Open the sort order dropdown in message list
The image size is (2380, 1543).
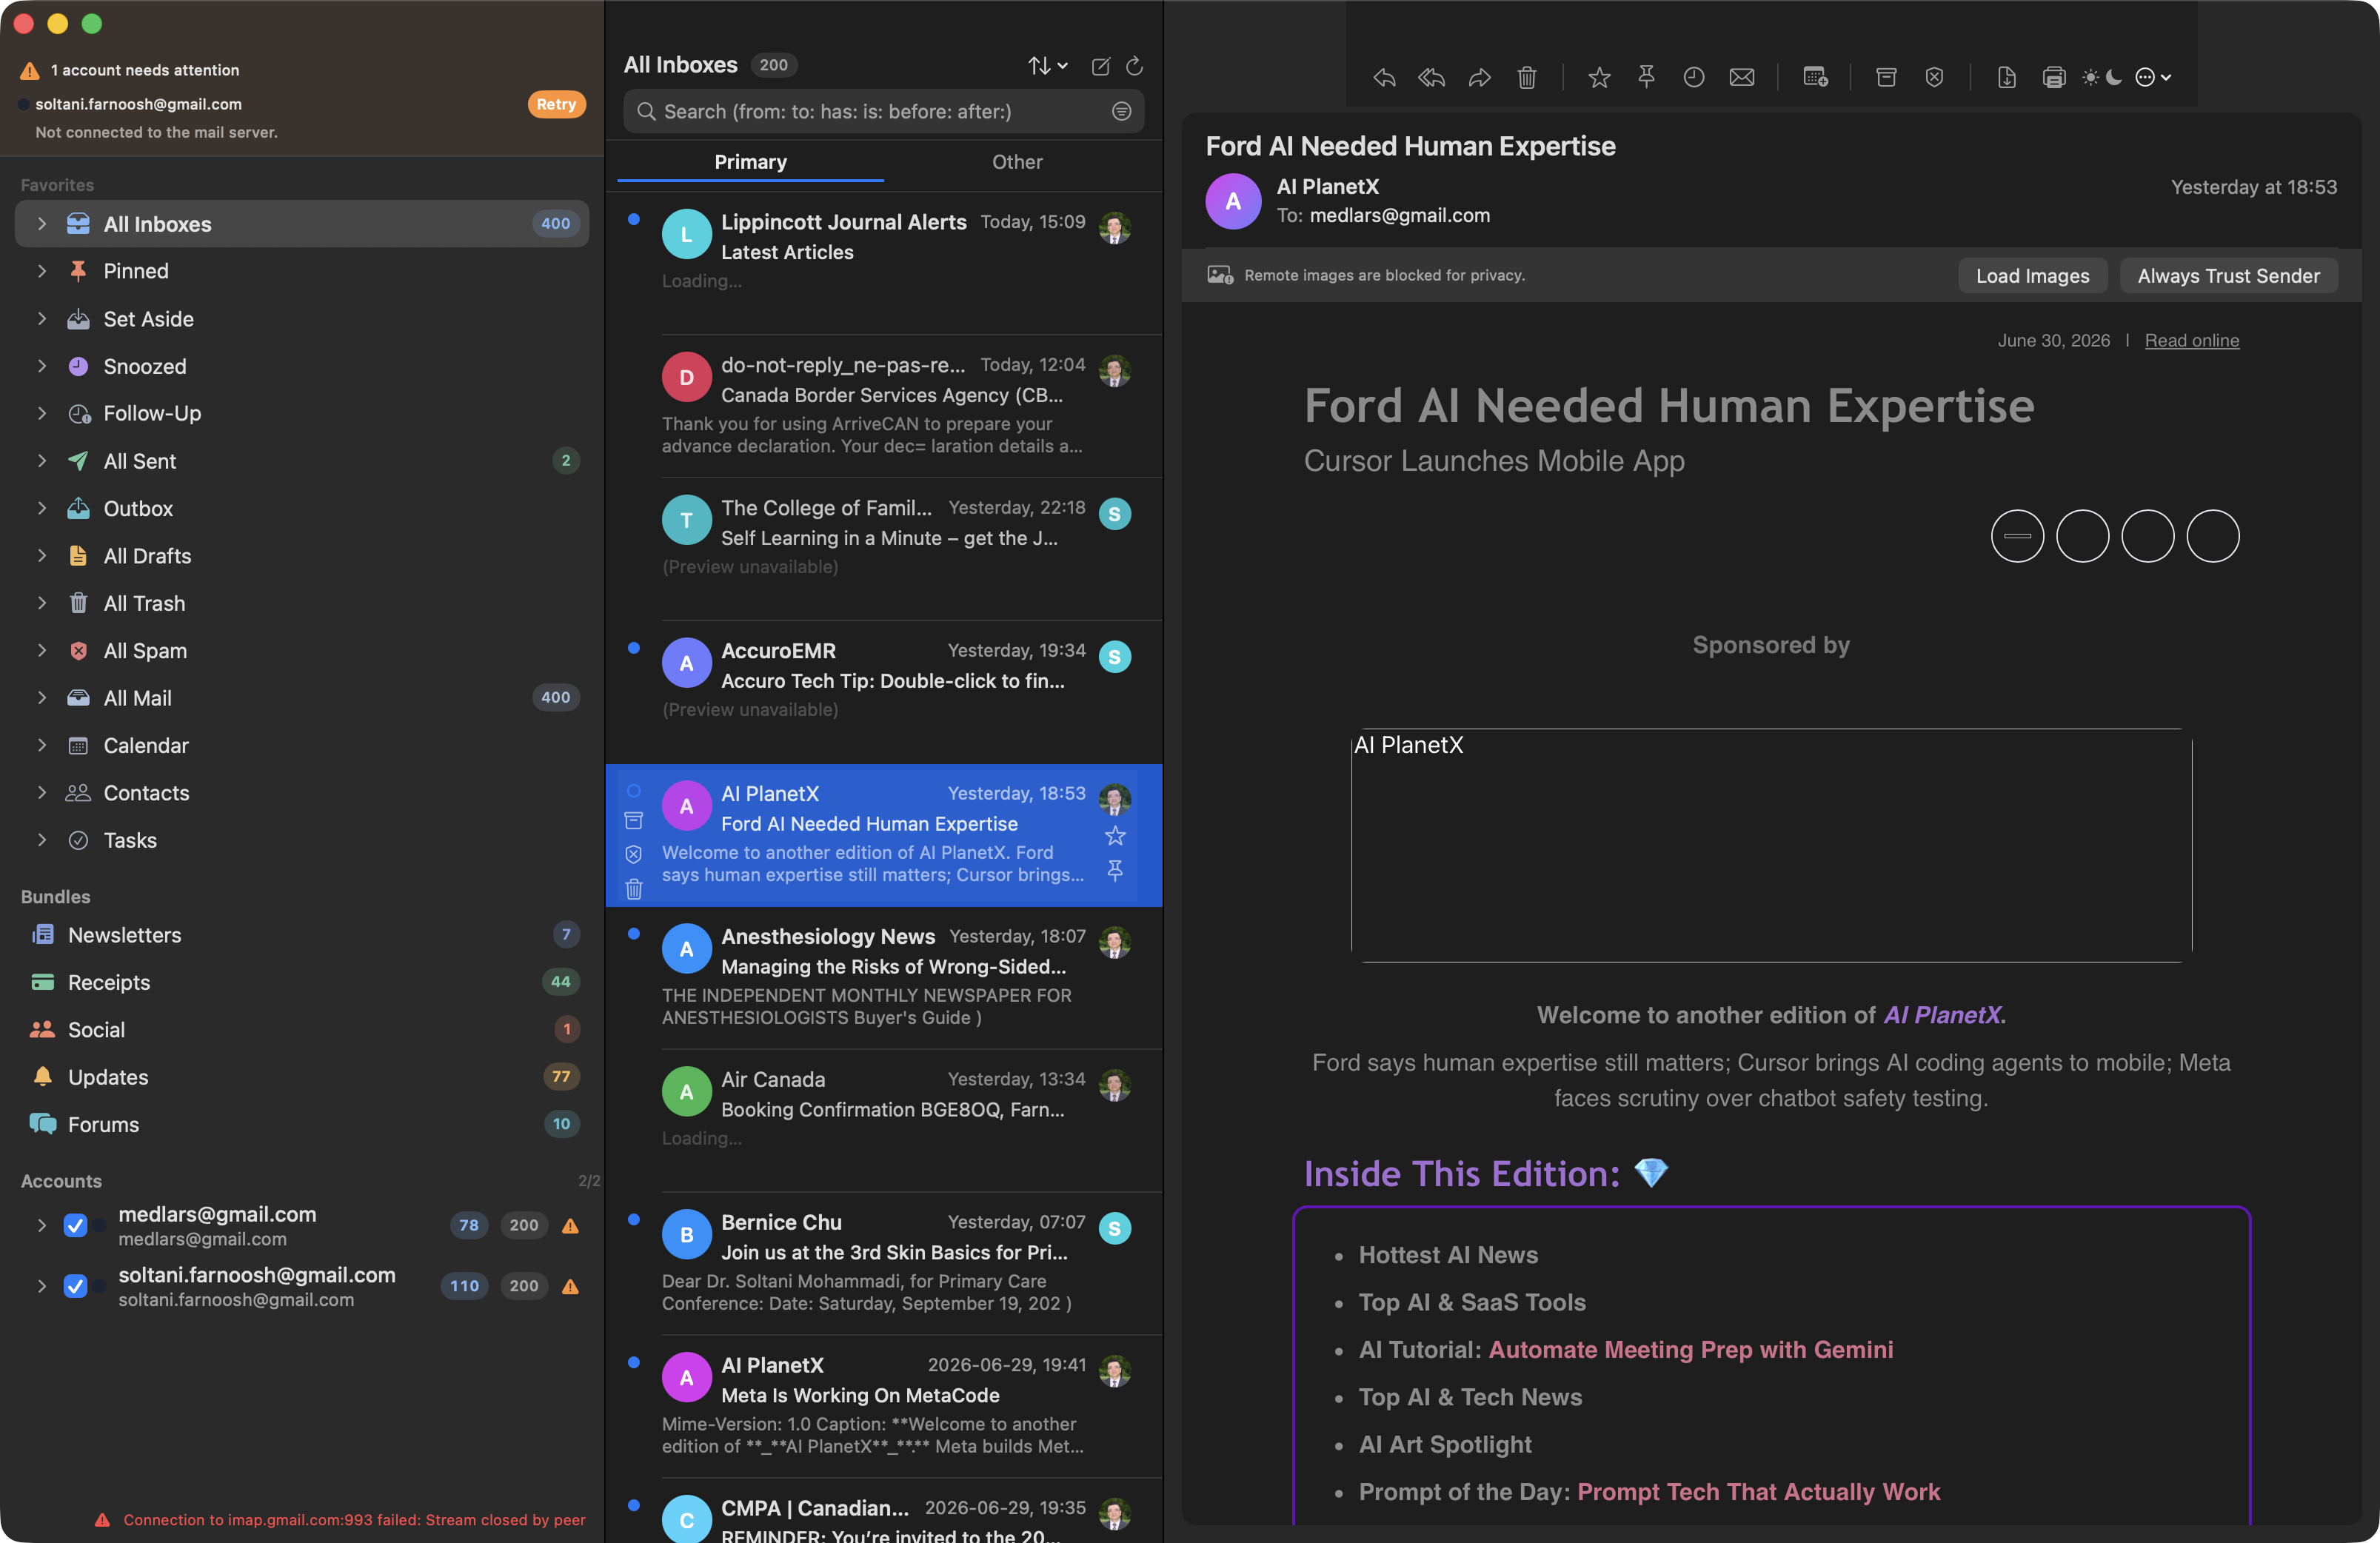[x=1047, y=66]
